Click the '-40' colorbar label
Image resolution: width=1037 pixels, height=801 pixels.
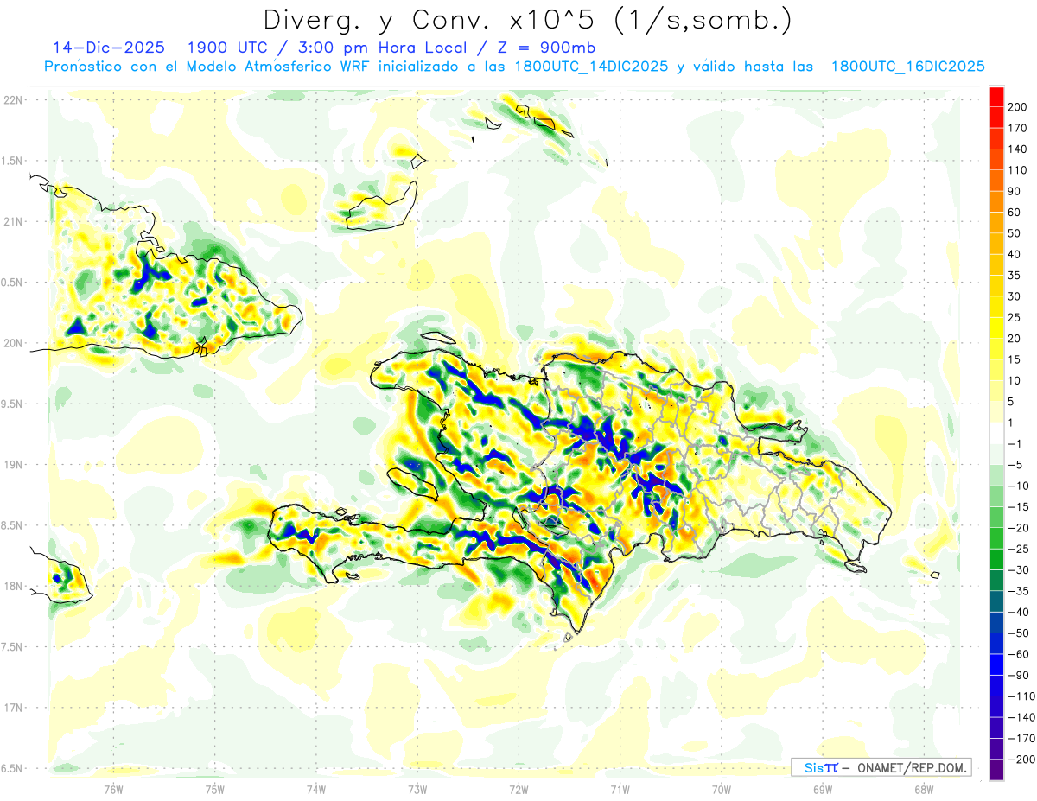pos(1019,612)
